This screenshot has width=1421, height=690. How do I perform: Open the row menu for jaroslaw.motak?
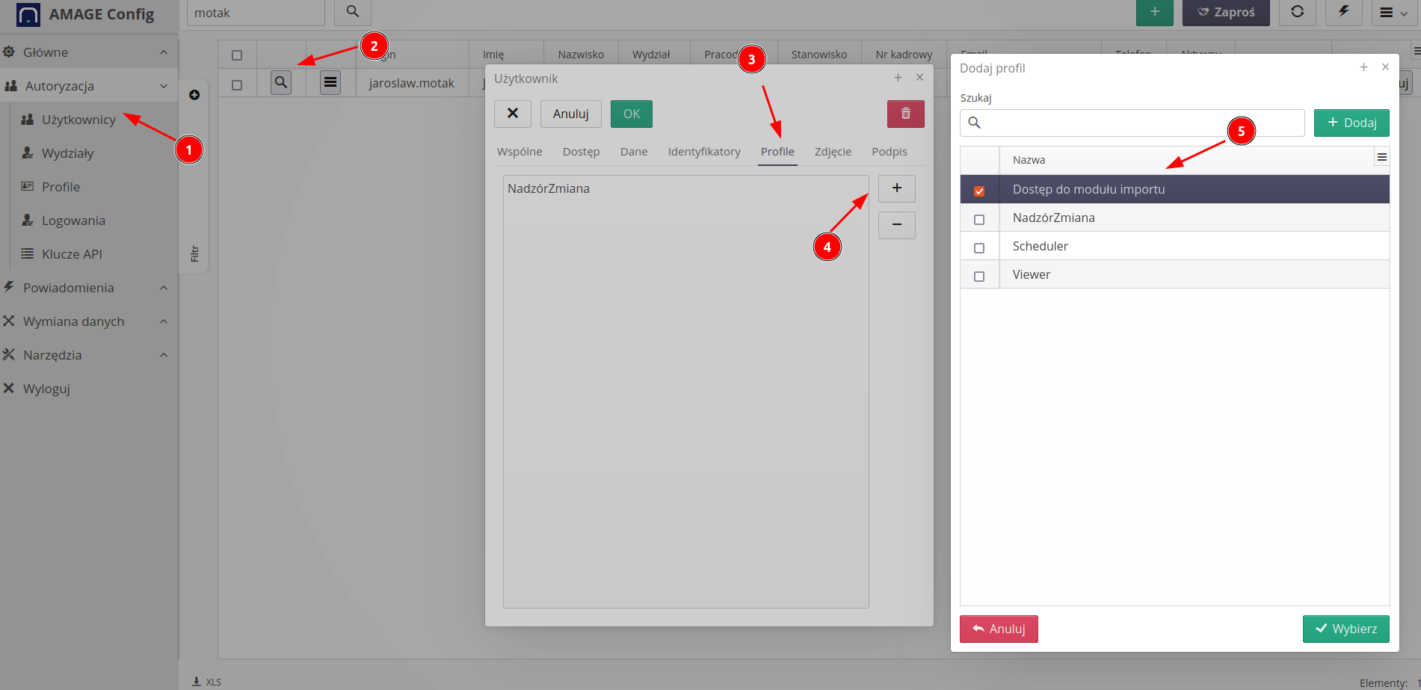tap(330, 82)
